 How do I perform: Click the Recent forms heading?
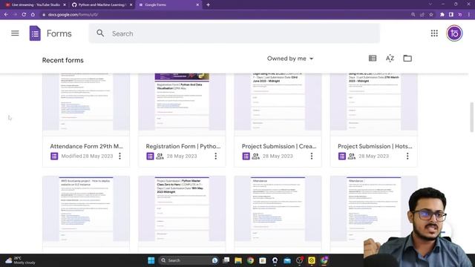point(62,60)
